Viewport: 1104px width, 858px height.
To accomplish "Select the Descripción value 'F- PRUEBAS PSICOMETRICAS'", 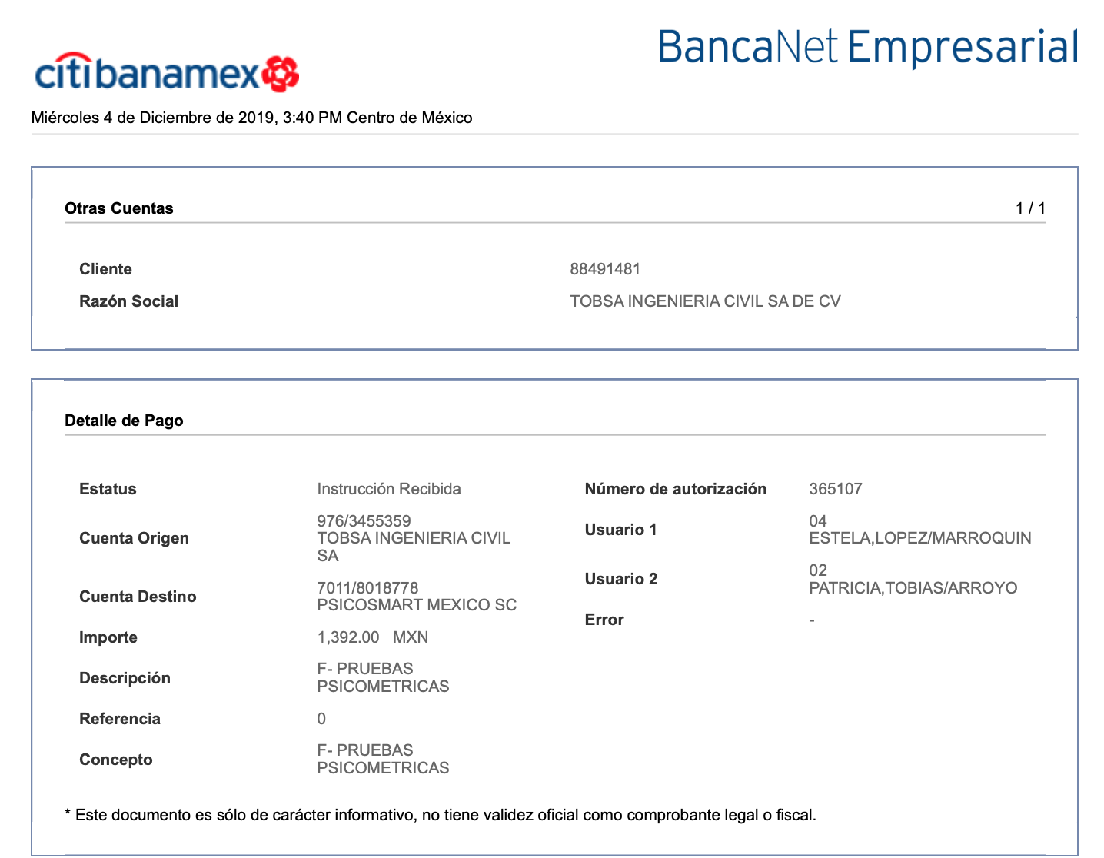I will pyautogui.click(x=383, y=677).
